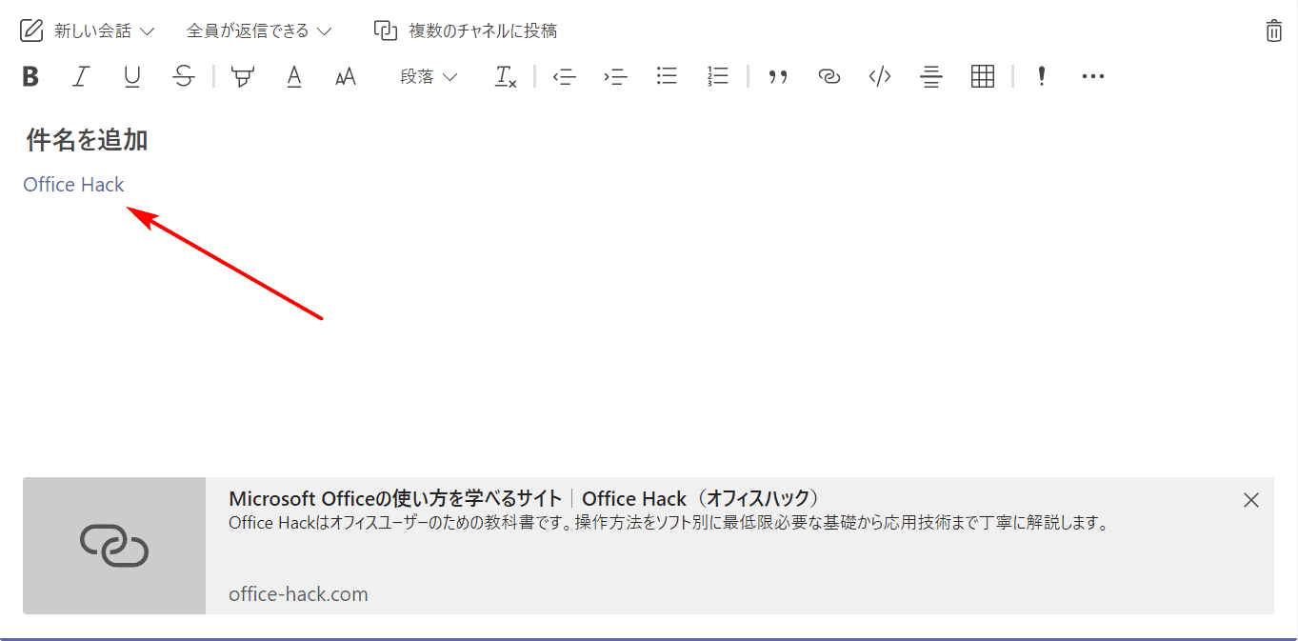The height and width of the screenshot is (641, 1298).
Task: Insert a bulleted list
Action: 667,77
